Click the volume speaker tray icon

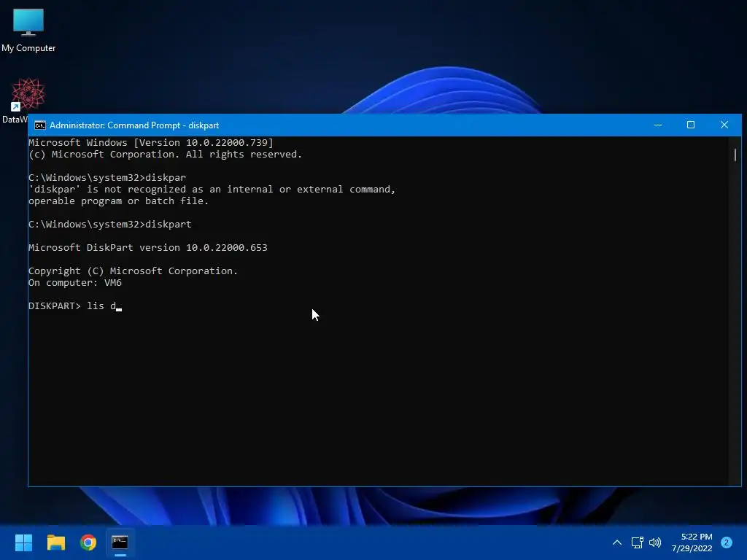tap(655, 542)
